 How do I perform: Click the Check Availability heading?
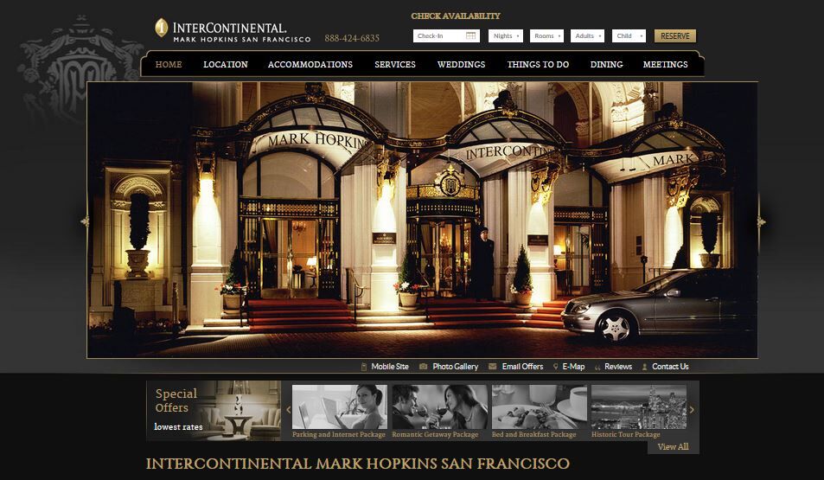tap(456, 16)
